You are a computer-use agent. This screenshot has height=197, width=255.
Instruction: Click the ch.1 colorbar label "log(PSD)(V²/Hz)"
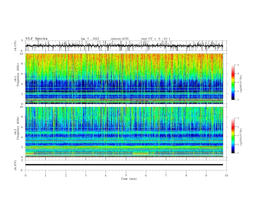pos(241,84)
